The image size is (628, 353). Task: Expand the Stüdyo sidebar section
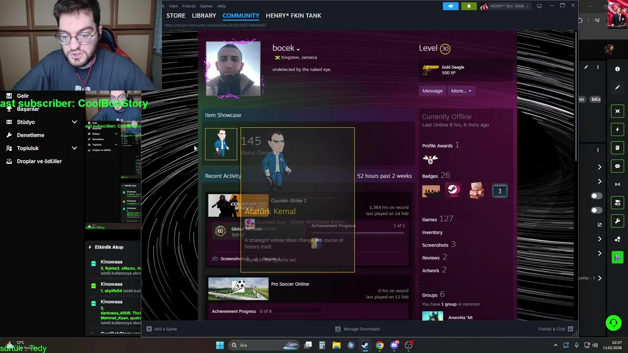pyautogui.click(x=74, y=122)
